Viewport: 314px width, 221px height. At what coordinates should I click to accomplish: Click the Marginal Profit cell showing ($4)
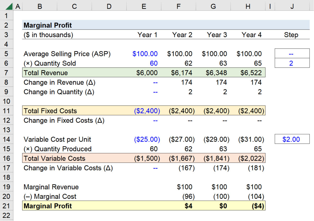pyautogui.click(x=248, y=206)
